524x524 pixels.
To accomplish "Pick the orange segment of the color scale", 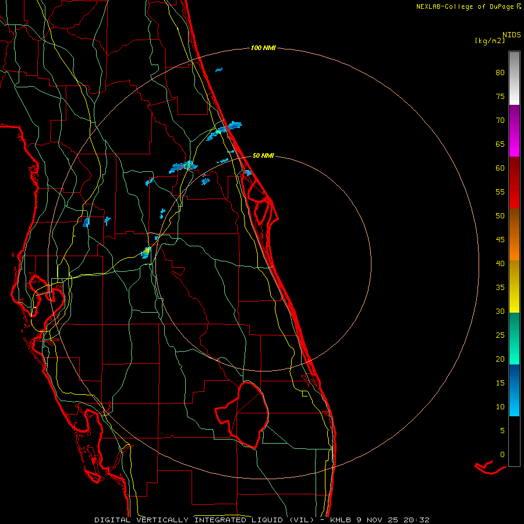I will click(x=514, y=234).
